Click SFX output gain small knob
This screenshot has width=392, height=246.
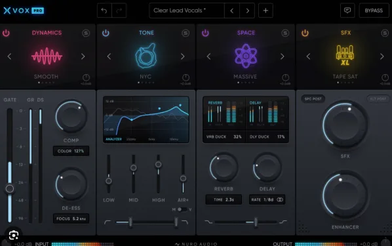point(385,77)
